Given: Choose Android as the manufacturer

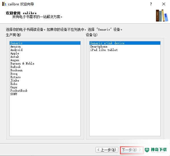Looking at the screenshot, I should point(45,50).
